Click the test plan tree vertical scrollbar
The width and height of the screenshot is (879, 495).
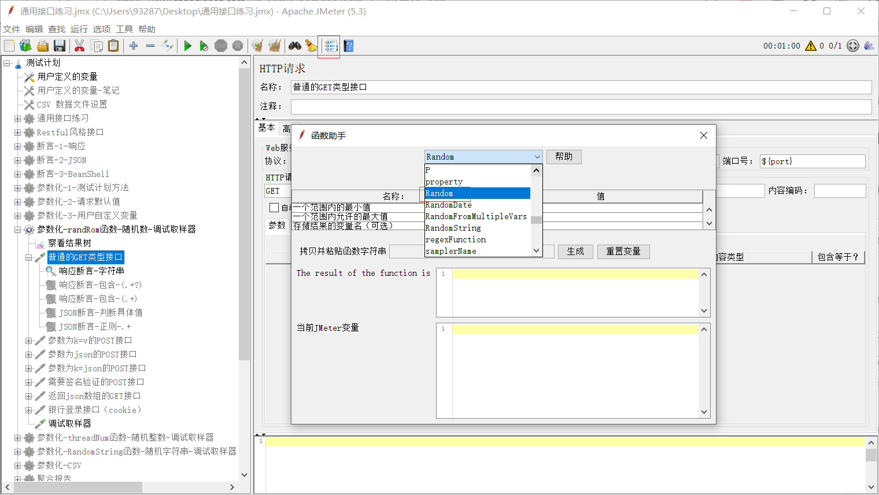244,269
